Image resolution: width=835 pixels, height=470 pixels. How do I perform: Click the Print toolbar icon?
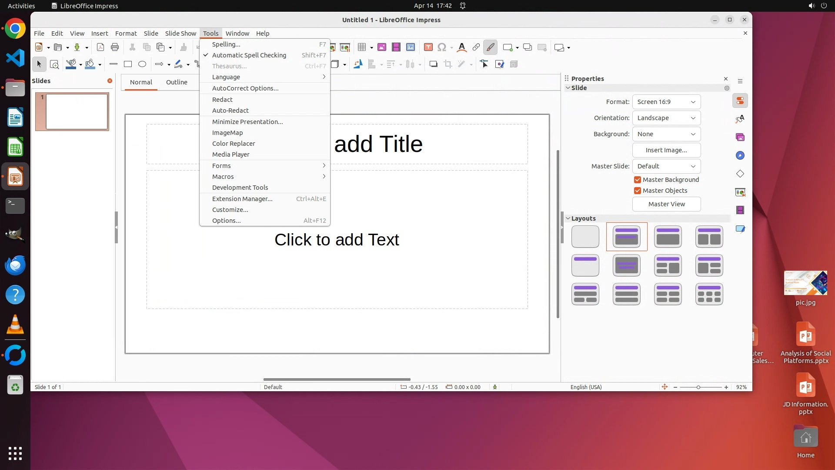pyautogui.click(x=115, y=47)
